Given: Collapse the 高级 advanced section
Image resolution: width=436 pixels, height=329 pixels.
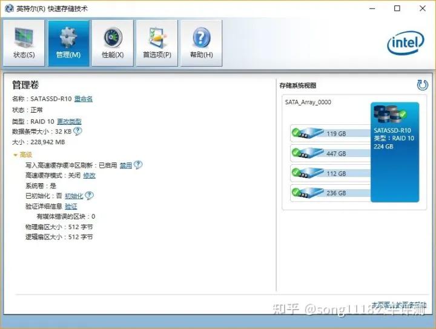Looking at the screenshot, I should pyautogui.click(x=23, y=155).
